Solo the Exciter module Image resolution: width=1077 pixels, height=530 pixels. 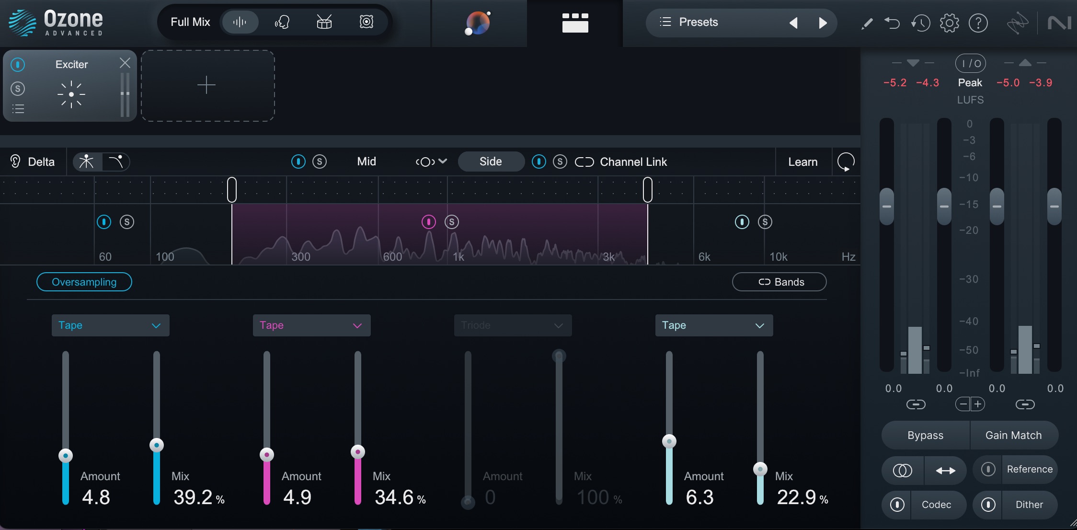pyautogui.click(x=18, y=88)
